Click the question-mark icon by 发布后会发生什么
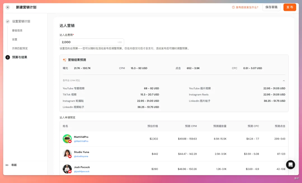Viewport: 302px width, 183px height. (233, 7)
